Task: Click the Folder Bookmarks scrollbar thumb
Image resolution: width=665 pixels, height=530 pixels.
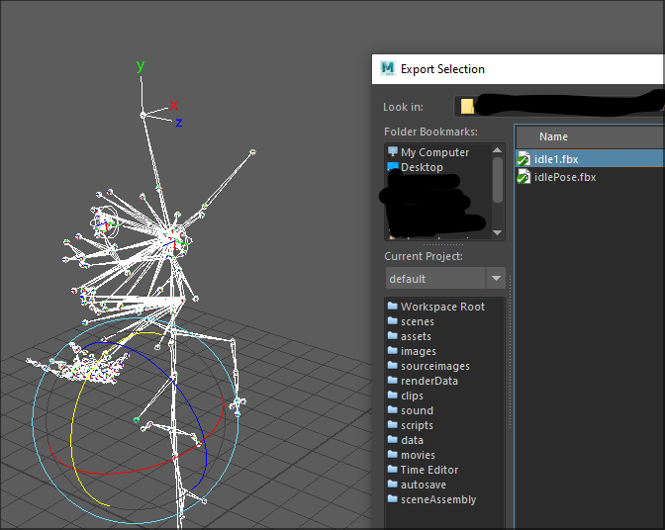Action: coord(498,180)
